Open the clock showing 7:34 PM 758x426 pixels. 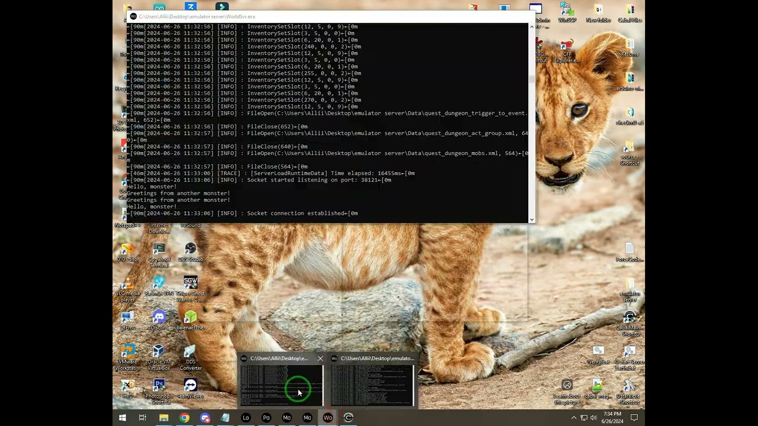(613, 418)
